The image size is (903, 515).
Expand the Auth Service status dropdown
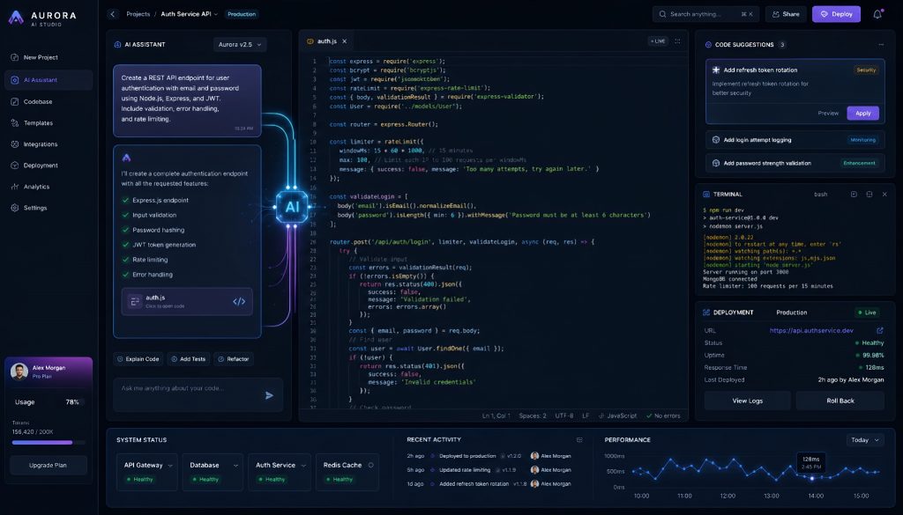tap(303, 466)
